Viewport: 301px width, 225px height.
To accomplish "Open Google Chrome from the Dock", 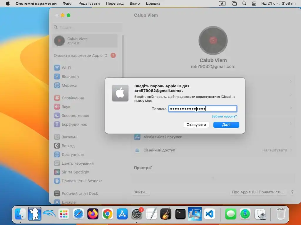I will [108, 214].
